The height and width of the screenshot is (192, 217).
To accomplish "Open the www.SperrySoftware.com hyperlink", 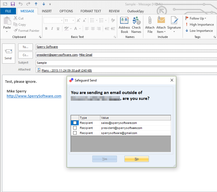I will coord(34,96).
